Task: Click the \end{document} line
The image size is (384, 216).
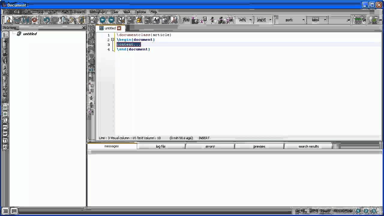Action: pos(133,49)
